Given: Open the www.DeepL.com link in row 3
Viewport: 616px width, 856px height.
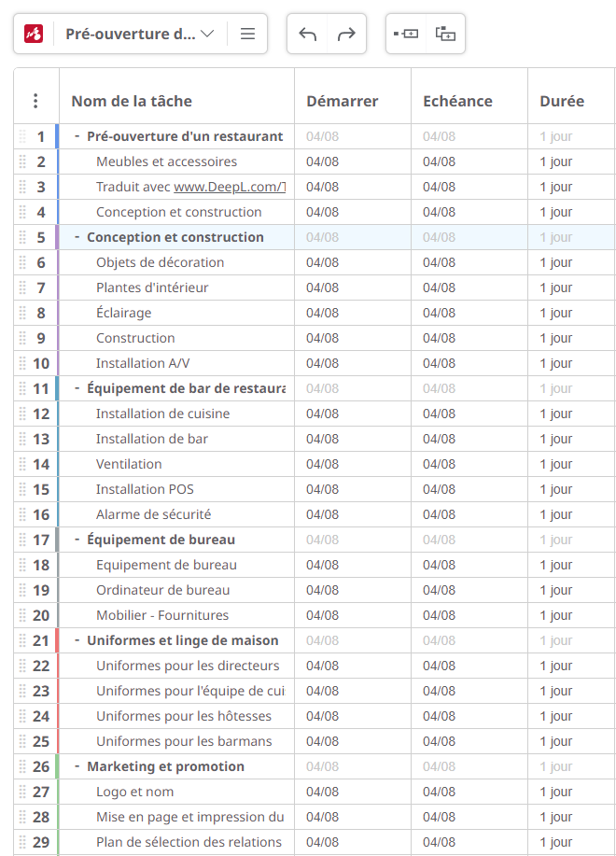Looking at the screenshot, I should point(230,188).
